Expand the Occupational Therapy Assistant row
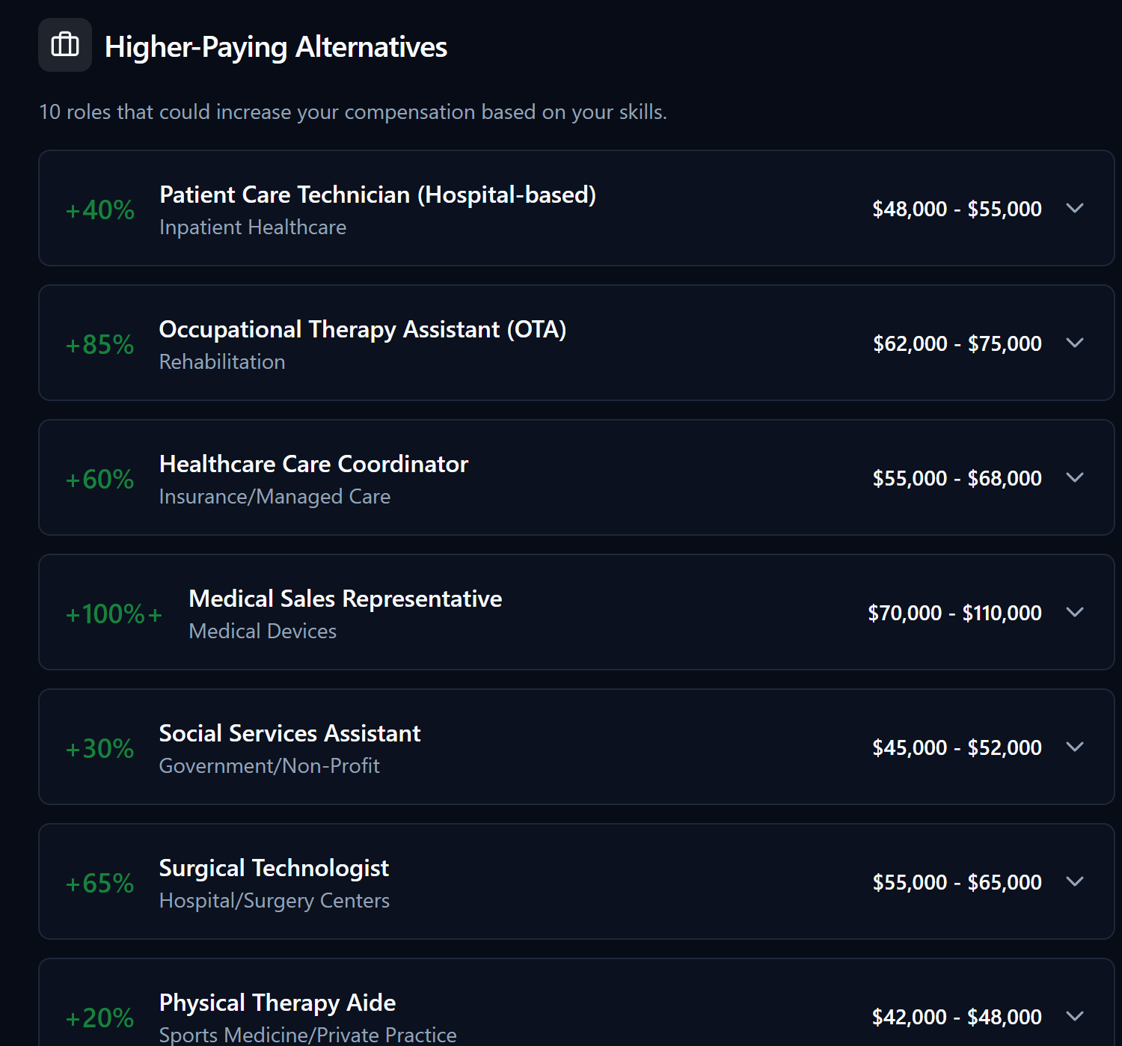The image size is (1122, 1046). coord(1076,343)
